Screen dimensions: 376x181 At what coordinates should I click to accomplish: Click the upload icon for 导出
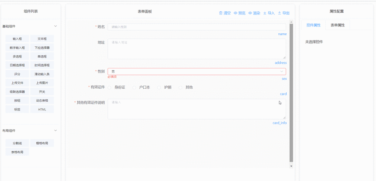(279, 13)
